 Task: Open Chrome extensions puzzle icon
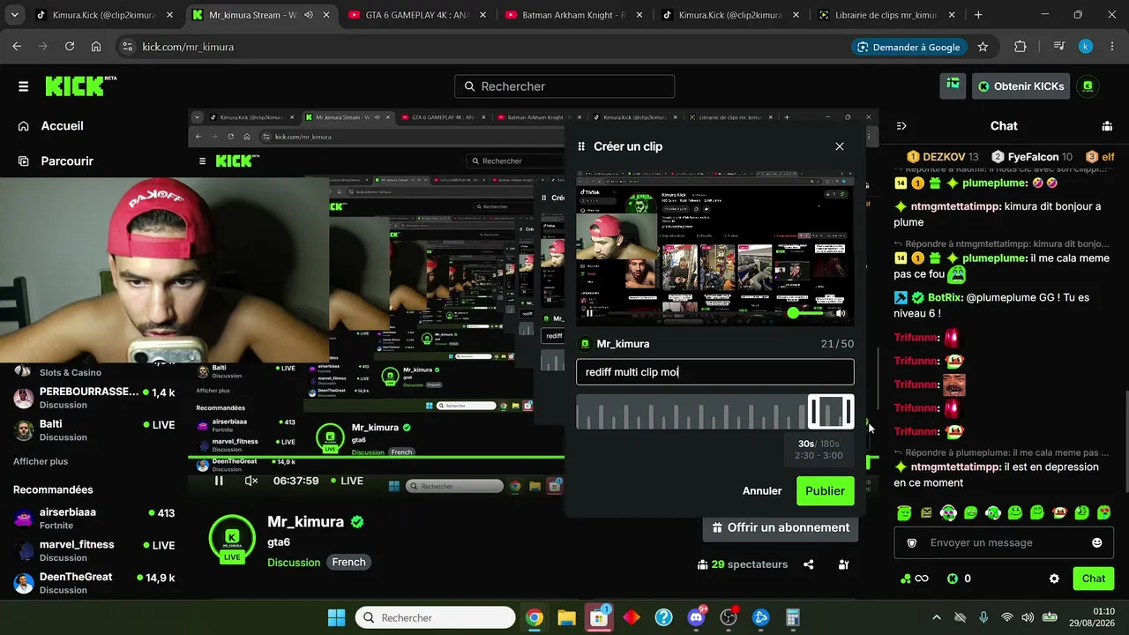(1021, 47)
